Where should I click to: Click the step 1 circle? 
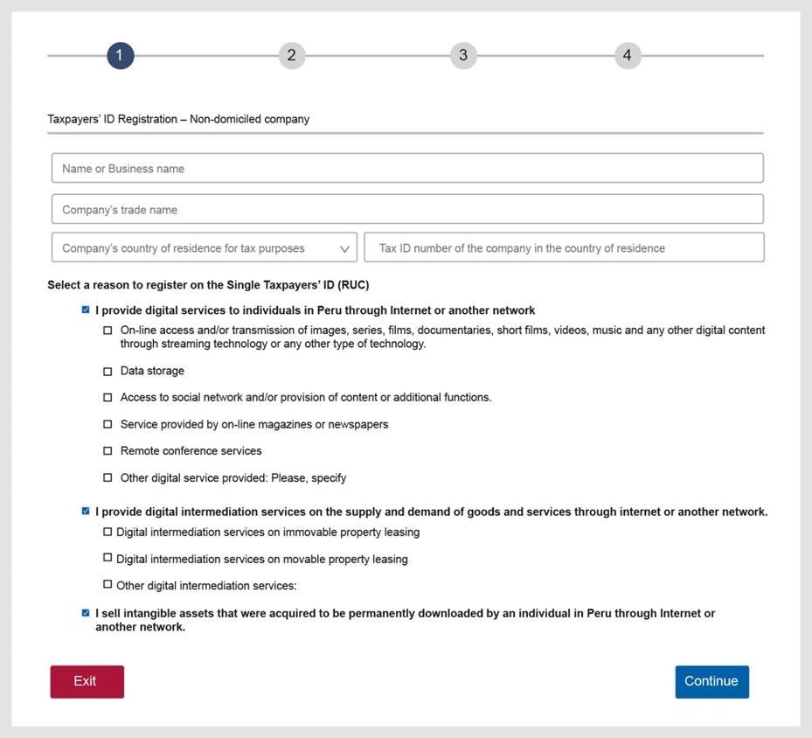120,55
